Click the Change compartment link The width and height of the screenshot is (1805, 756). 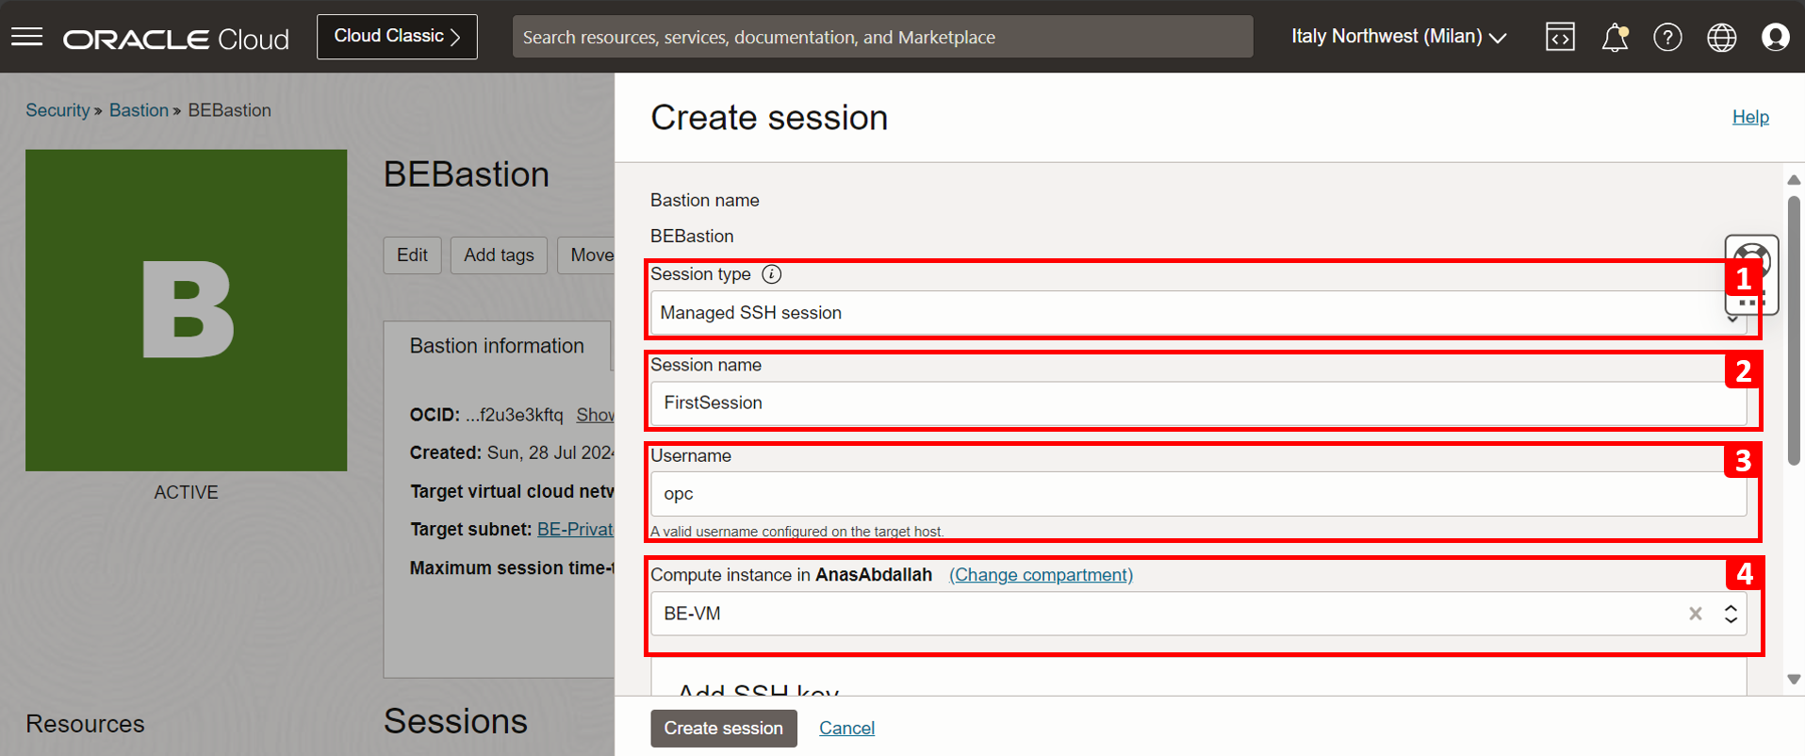(1041, 575)
